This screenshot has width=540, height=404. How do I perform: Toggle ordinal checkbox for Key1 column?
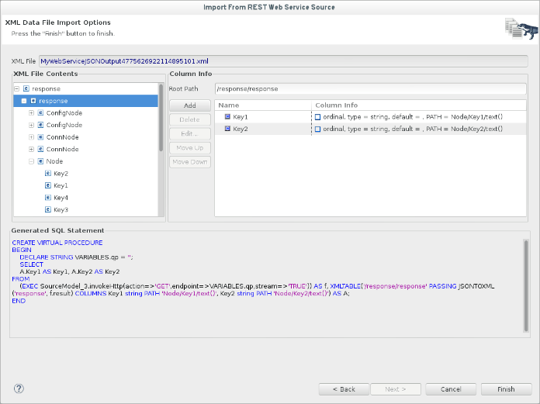click(x=318, y=117)
